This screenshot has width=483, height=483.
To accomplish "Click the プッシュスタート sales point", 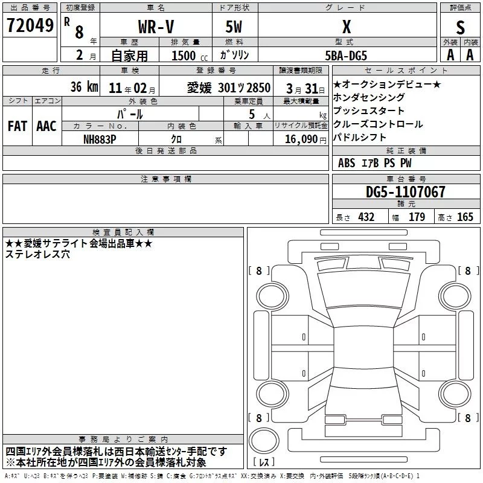I will pos(369,110).
